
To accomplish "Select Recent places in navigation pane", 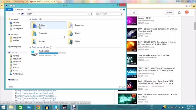I will [x=18, y=28].
